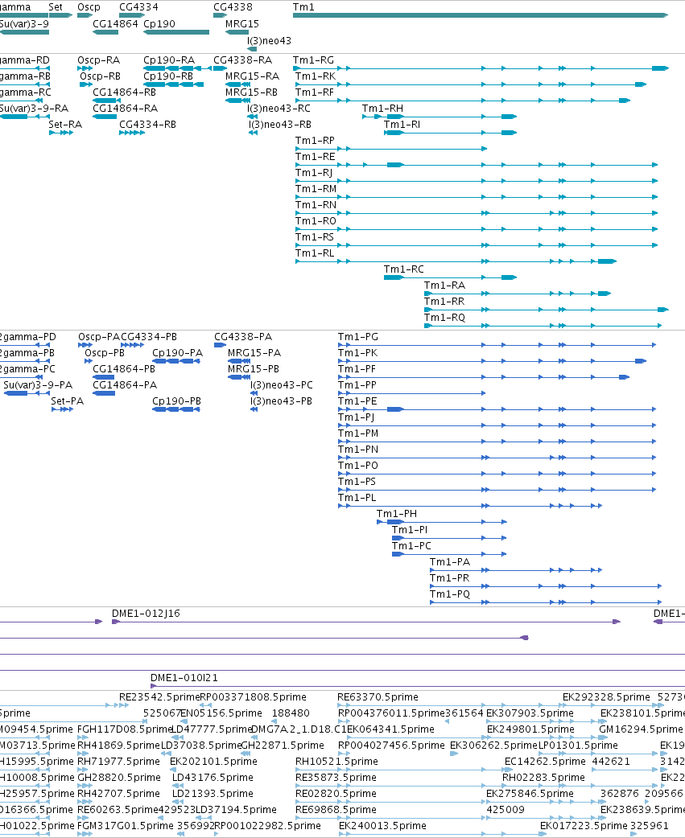Select transcript Tm1-RG

(481, 68)
